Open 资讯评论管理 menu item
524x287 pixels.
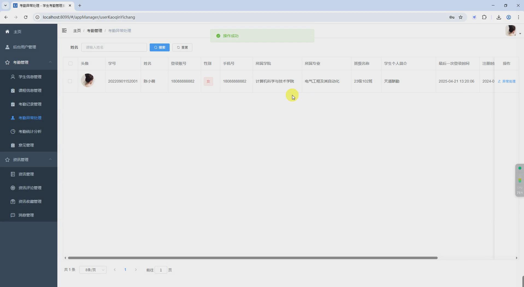pyautogui.click(x=29, y=188)
